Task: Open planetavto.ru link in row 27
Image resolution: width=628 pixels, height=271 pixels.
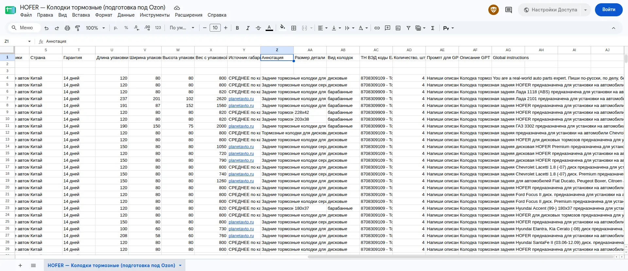Action: [x=241, y=236]
